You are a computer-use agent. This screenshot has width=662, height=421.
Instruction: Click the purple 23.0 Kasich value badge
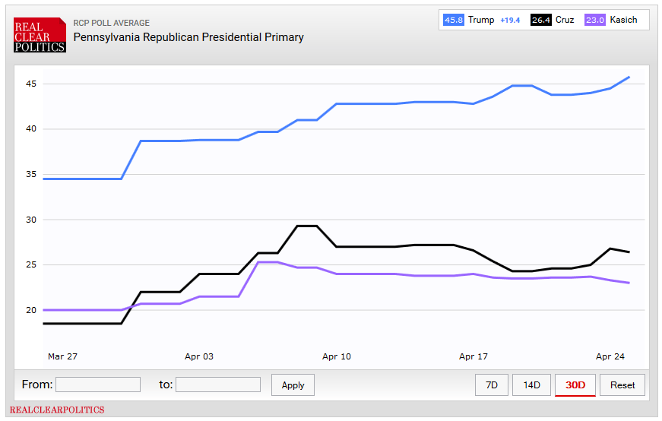point(595,20)
